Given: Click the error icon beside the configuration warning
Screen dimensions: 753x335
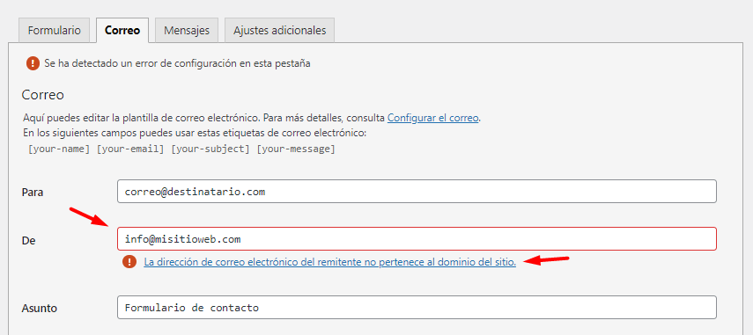Looking at the screenshot, I should pyautogui.click(x=33, y=62).
